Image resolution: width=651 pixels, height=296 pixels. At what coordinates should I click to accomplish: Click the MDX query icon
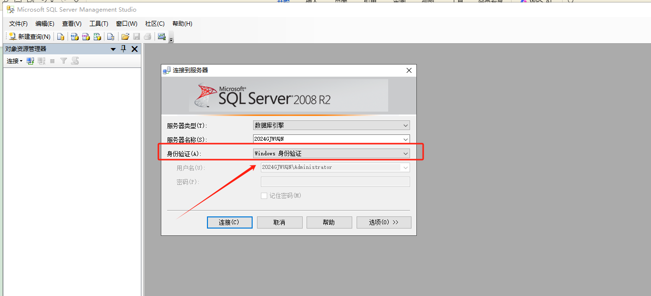click(x=74, y=36)
